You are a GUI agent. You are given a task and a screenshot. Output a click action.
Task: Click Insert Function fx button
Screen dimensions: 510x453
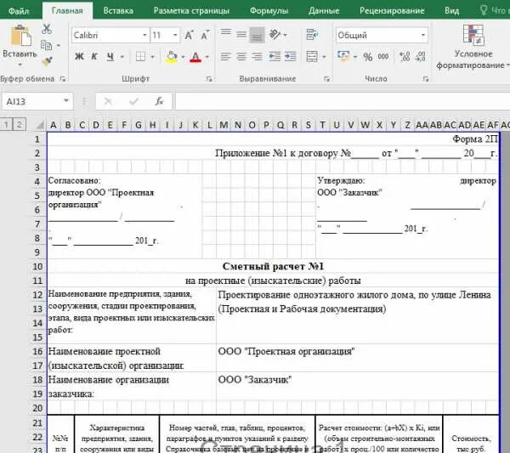click(x=159, y=101)
